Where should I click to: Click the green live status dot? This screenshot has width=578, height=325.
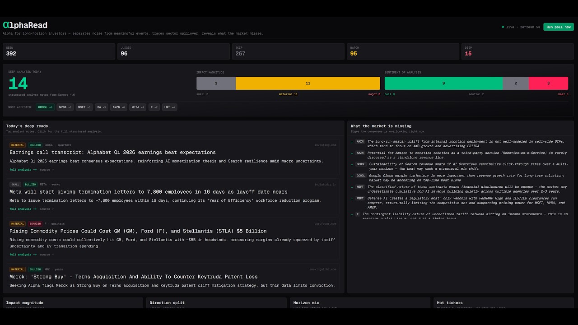[503, 27]
